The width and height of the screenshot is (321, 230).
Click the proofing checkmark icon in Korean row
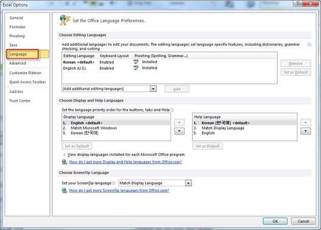coord(136,61)
